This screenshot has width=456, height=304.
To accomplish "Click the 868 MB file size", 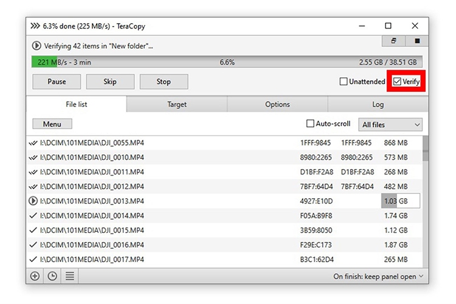I will [396, 143].
